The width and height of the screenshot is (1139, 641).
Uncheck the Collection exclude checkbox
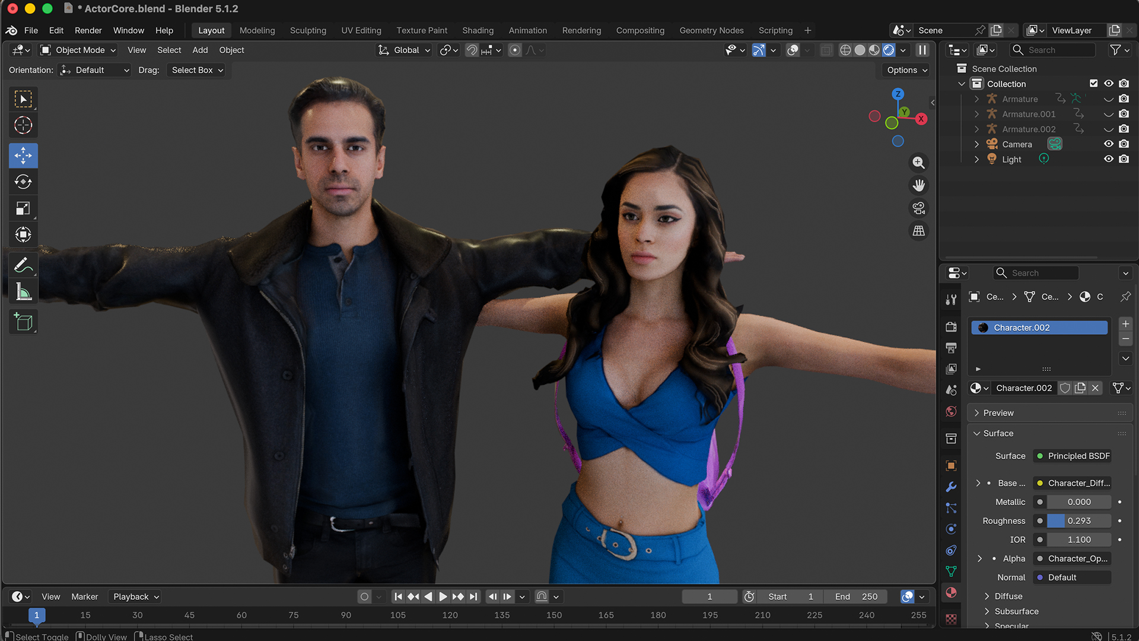point(1093,84)
